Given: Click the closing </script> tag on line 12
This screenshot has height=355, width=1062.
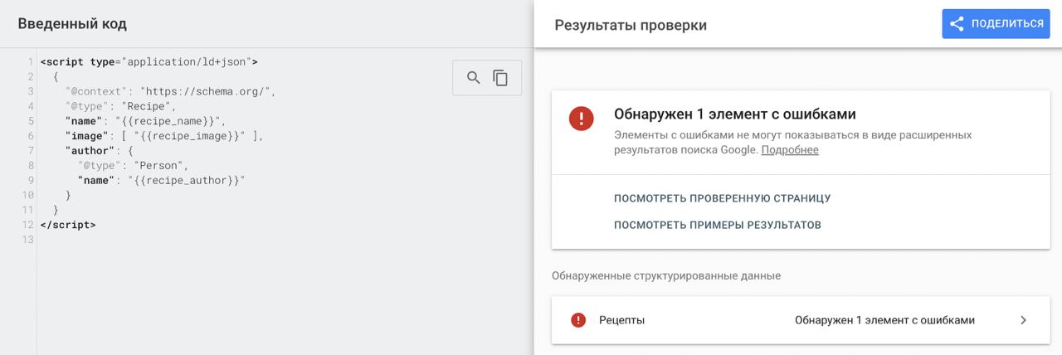Looking at the screenshot, I should pos(68,225).
